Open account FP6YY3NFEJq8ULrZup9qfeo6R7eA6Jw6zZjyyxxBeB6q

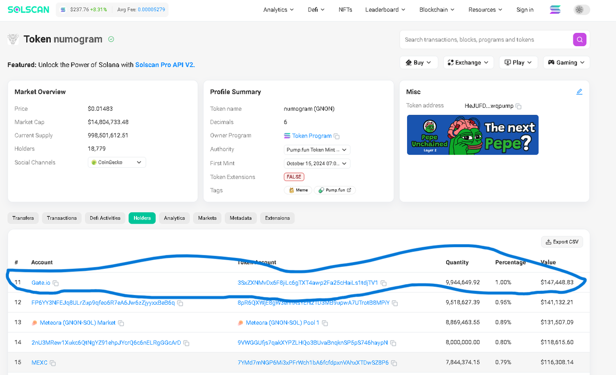pos(103,303)
